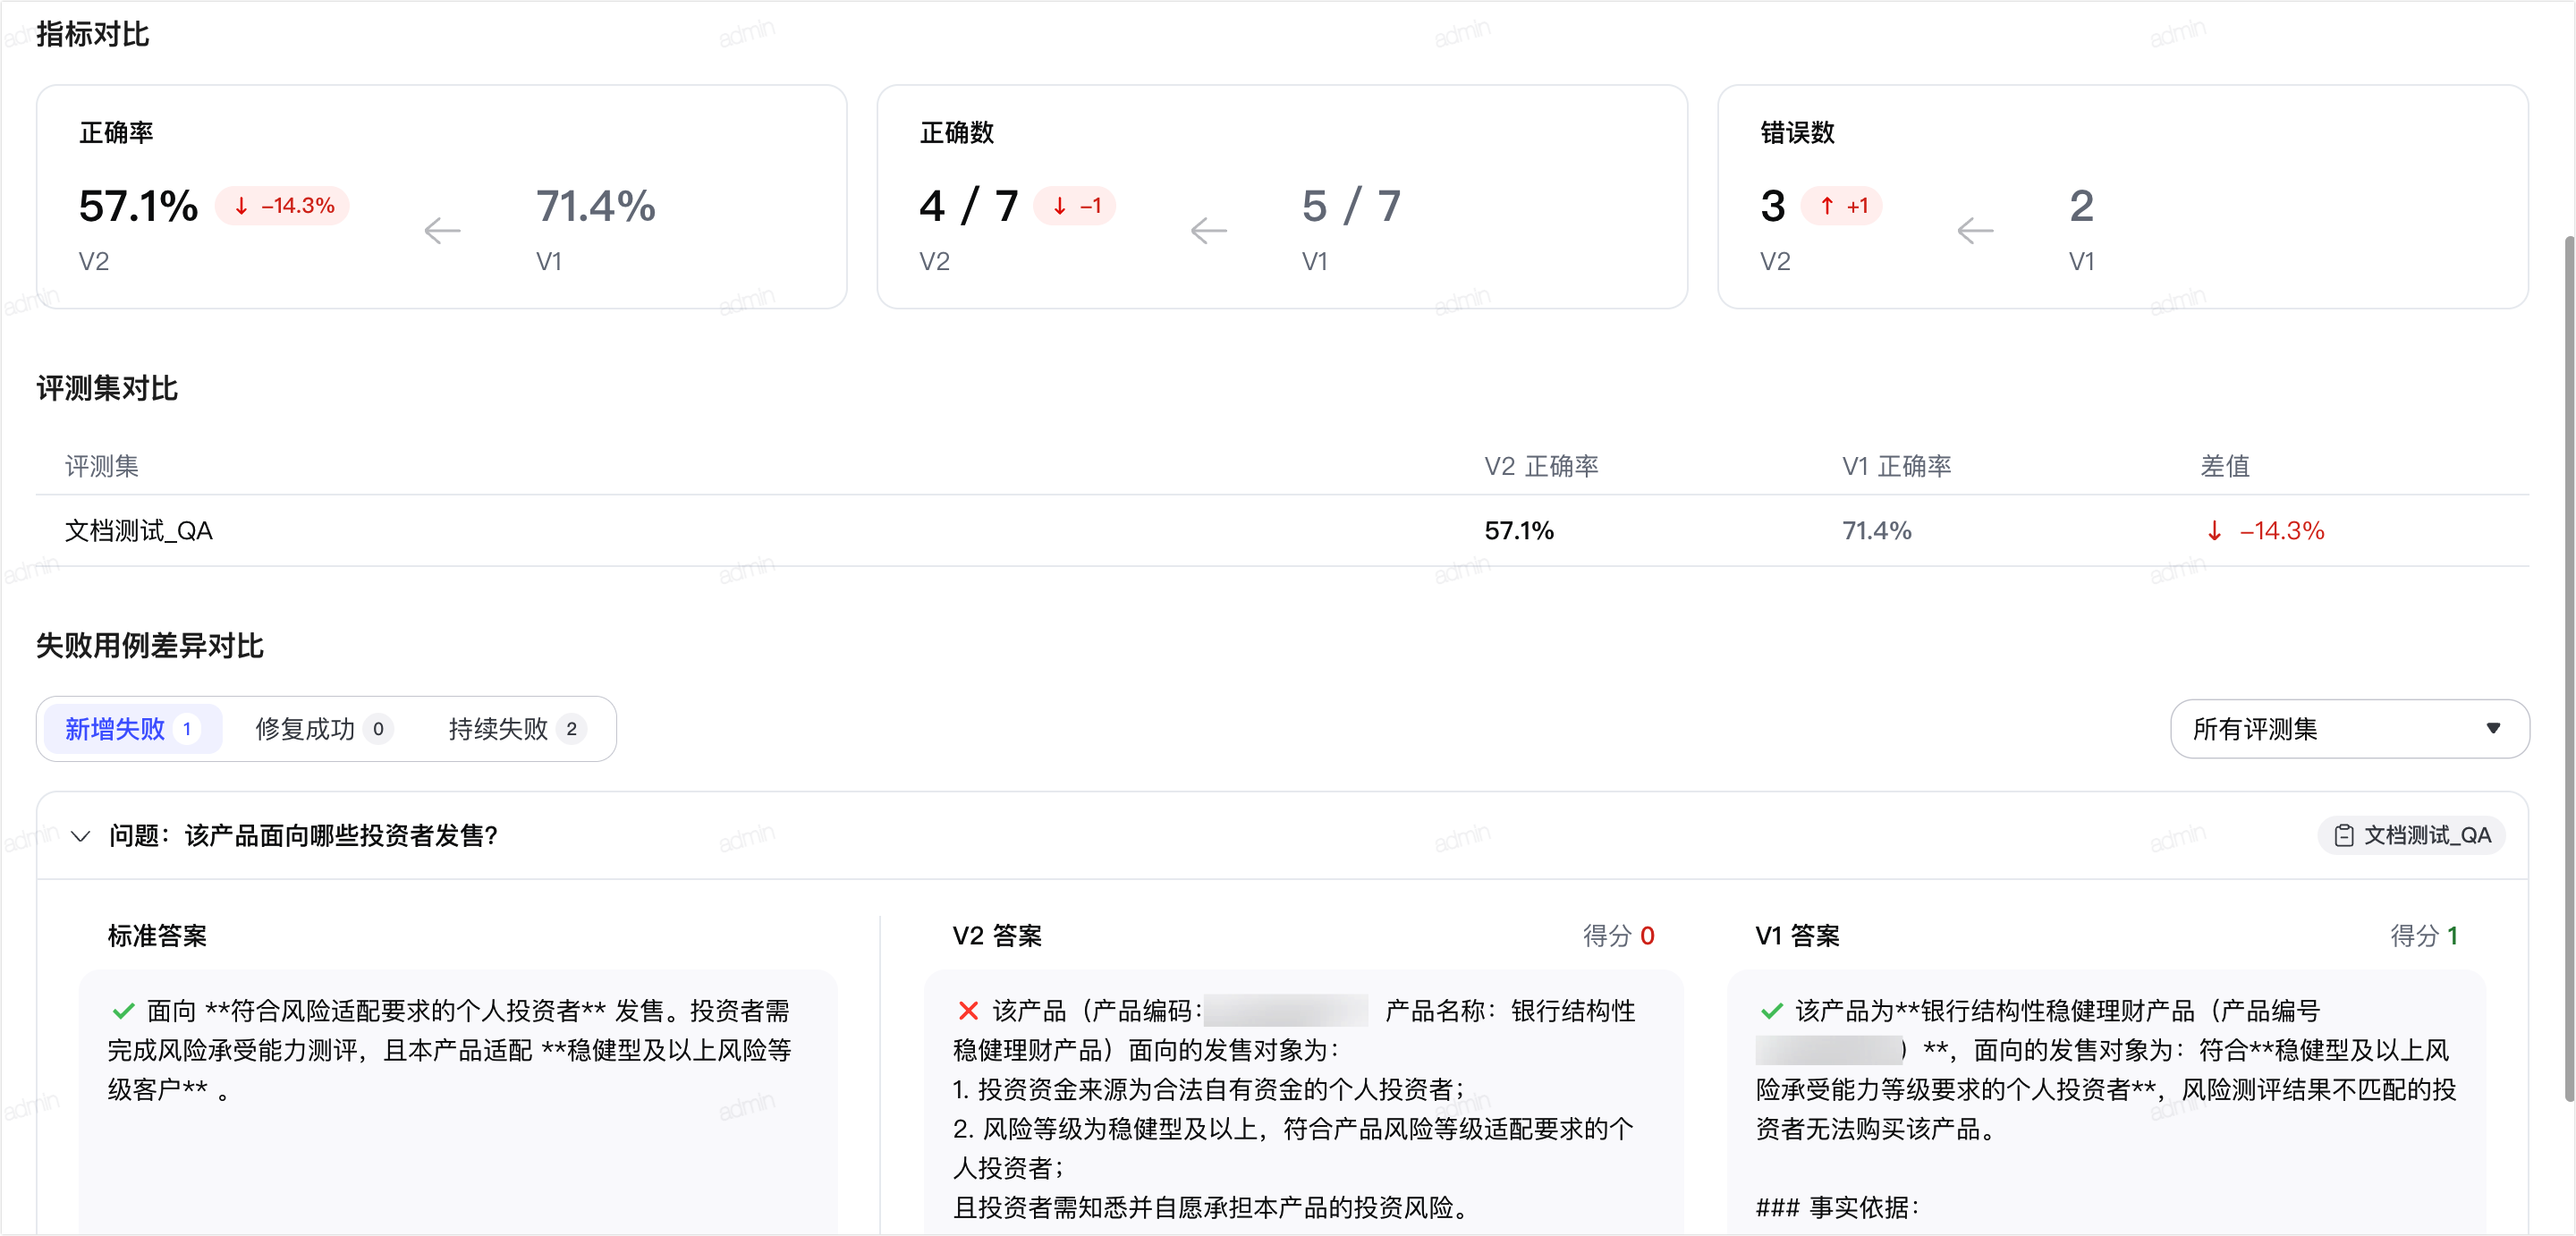Click the green check in 标准答案
This screenshot has height=1236, width=2576.
[123, 1011]
